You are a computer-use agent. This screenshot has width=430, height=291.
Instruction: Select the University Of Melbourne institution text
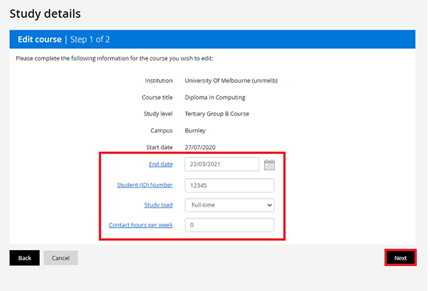231,81
